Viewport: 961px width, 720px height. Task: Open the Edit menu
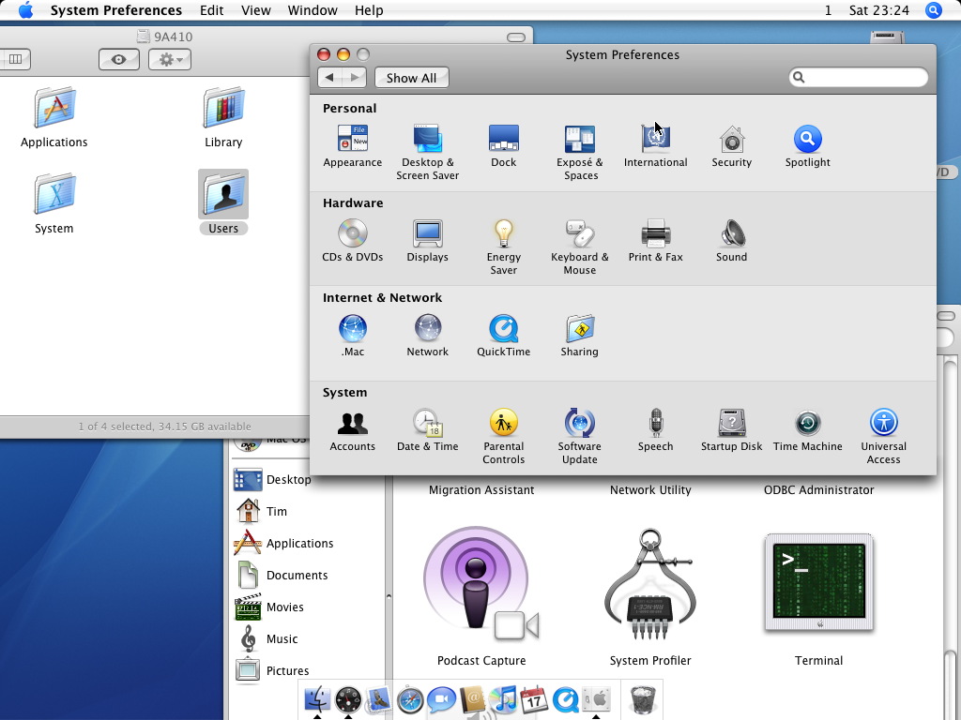click(x=211, y=10)
